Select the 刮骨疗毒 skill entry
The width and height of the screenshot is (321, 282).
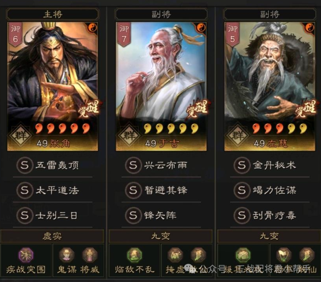270,215
